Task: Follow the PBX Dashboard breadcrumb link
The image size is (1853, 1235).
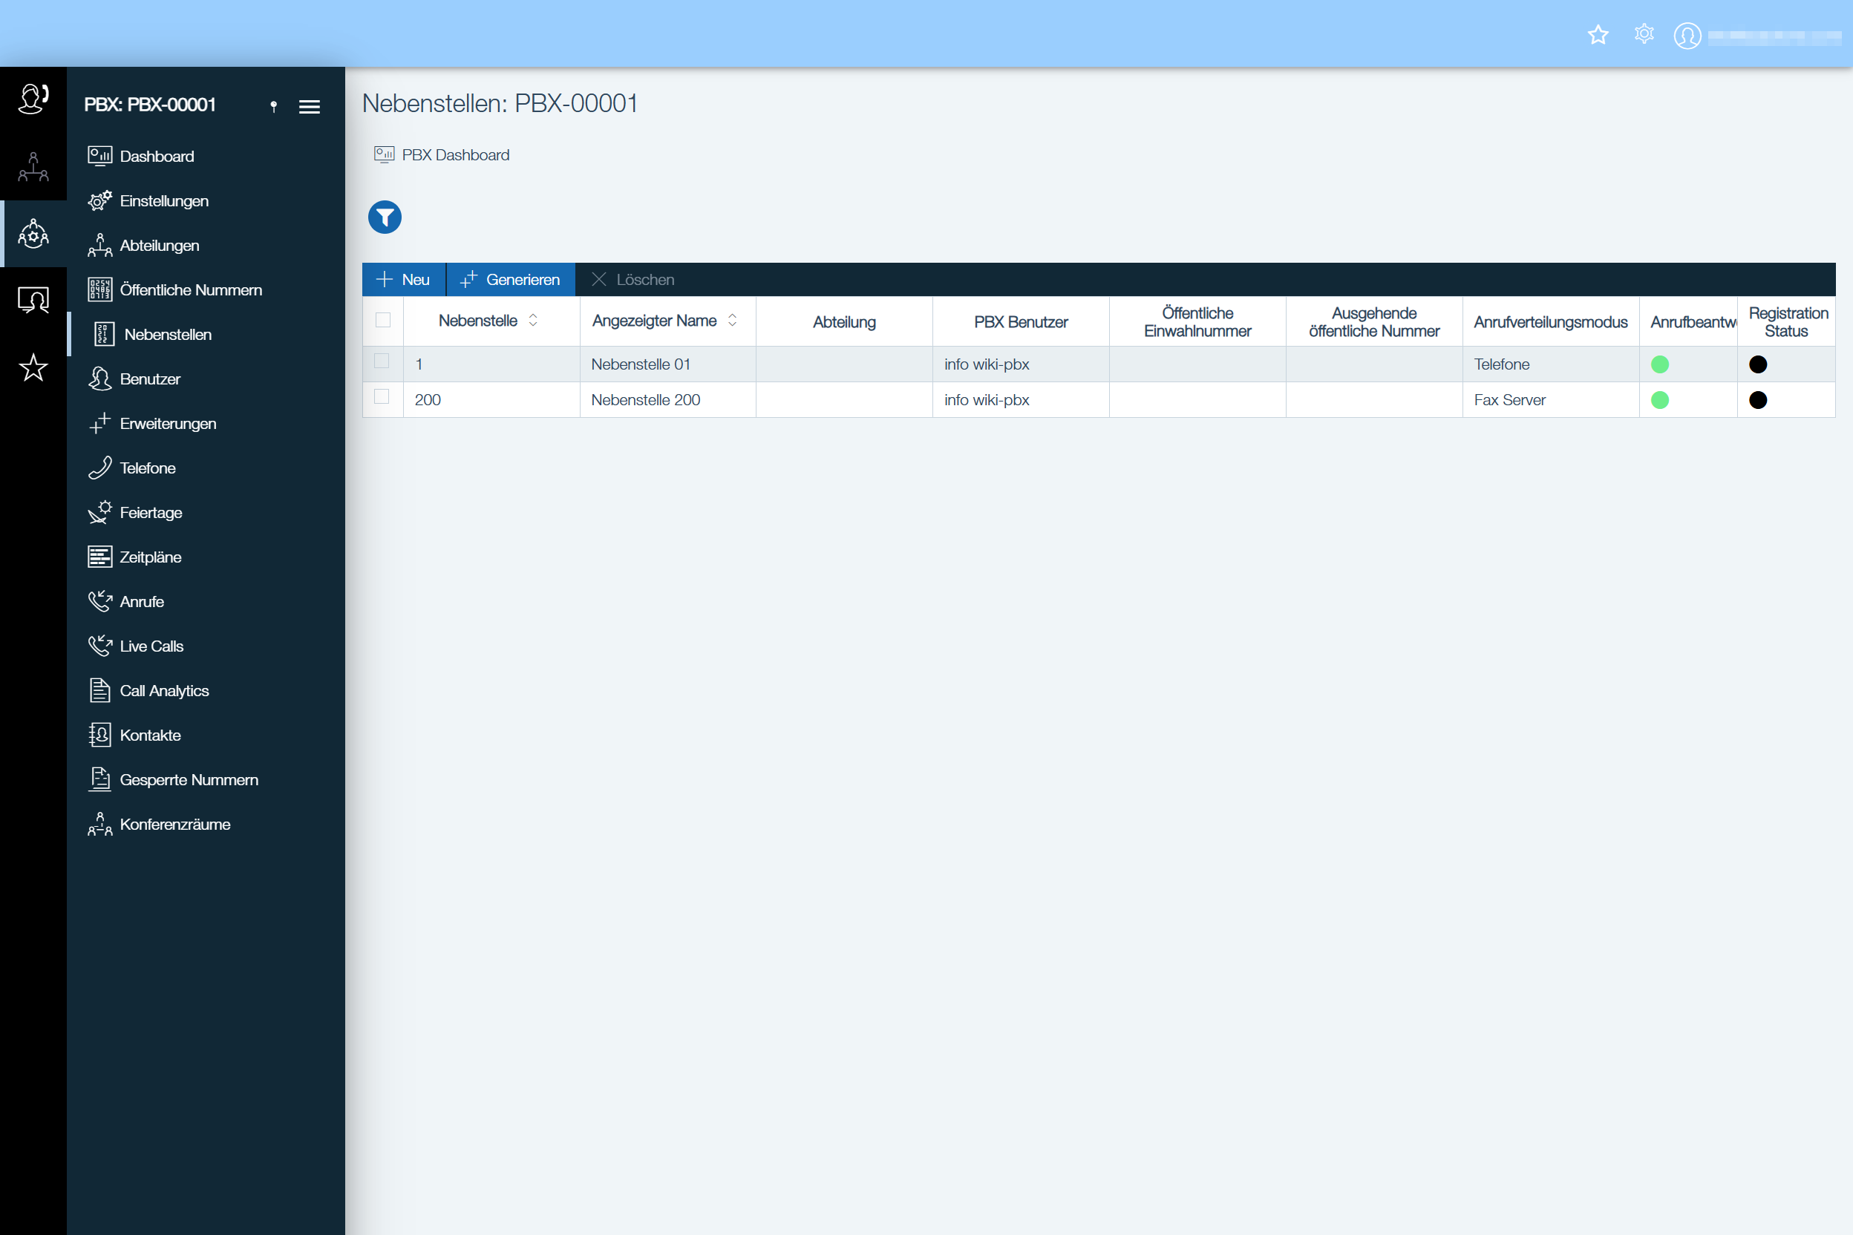Action: 441,155
